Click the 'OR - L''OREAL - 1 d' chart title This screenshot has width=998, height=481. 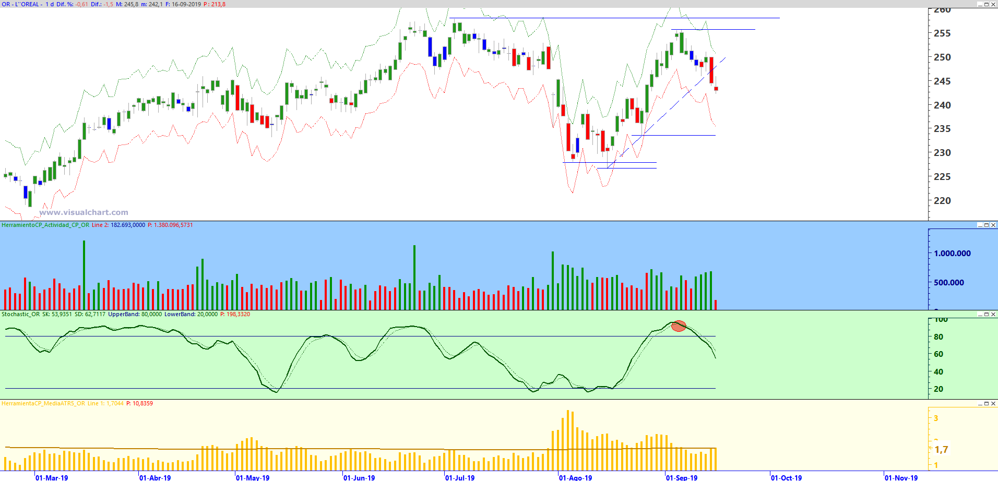point(28,4)
